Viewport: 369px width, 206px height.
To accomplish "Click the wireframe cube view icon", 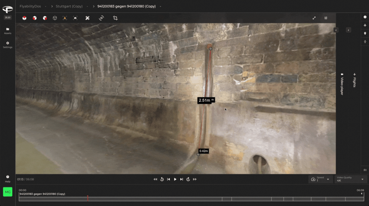I will click(55, 18).
